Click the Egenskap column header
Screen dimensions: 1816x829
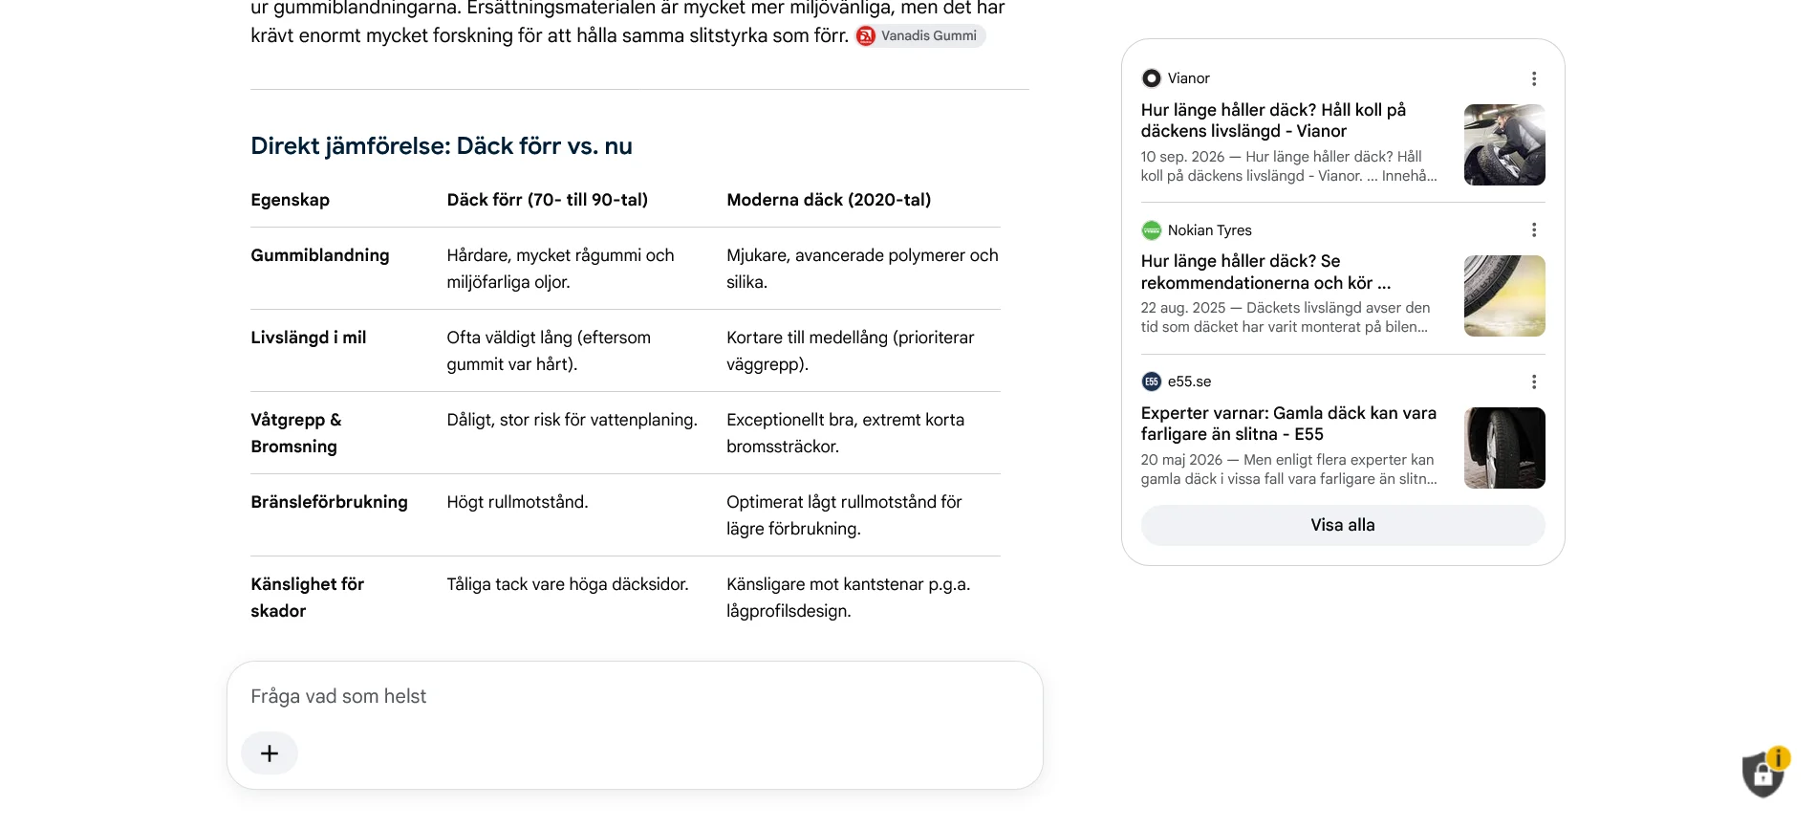coord(291,200)
